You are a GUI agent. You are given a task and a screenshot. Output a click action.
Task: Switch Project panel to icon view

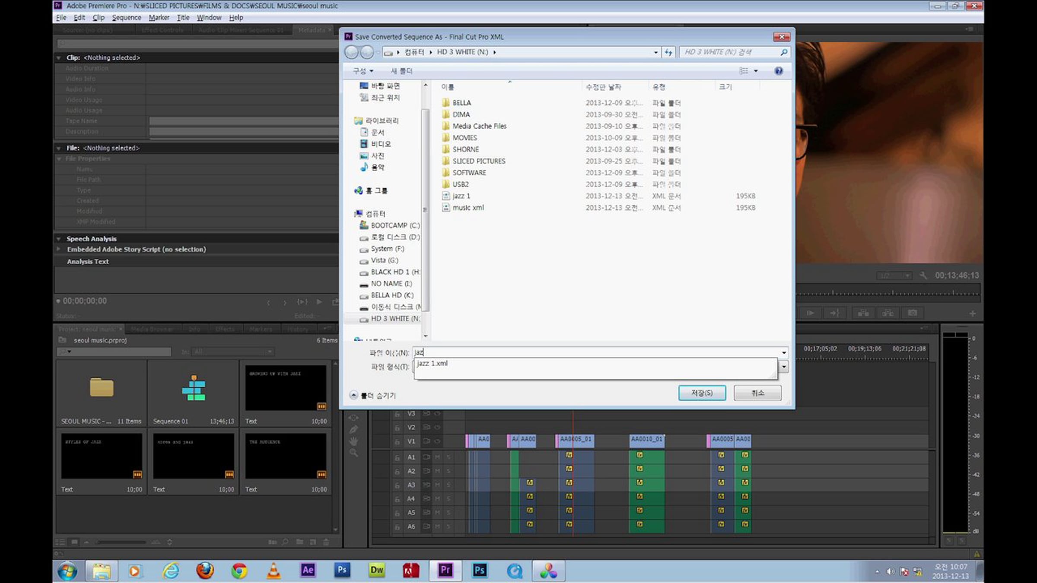[74, 542]
